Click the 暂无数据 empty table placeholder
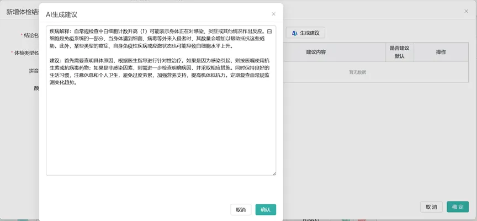The image size is (477, 221). pyautogui.click(x=357, y=72)
